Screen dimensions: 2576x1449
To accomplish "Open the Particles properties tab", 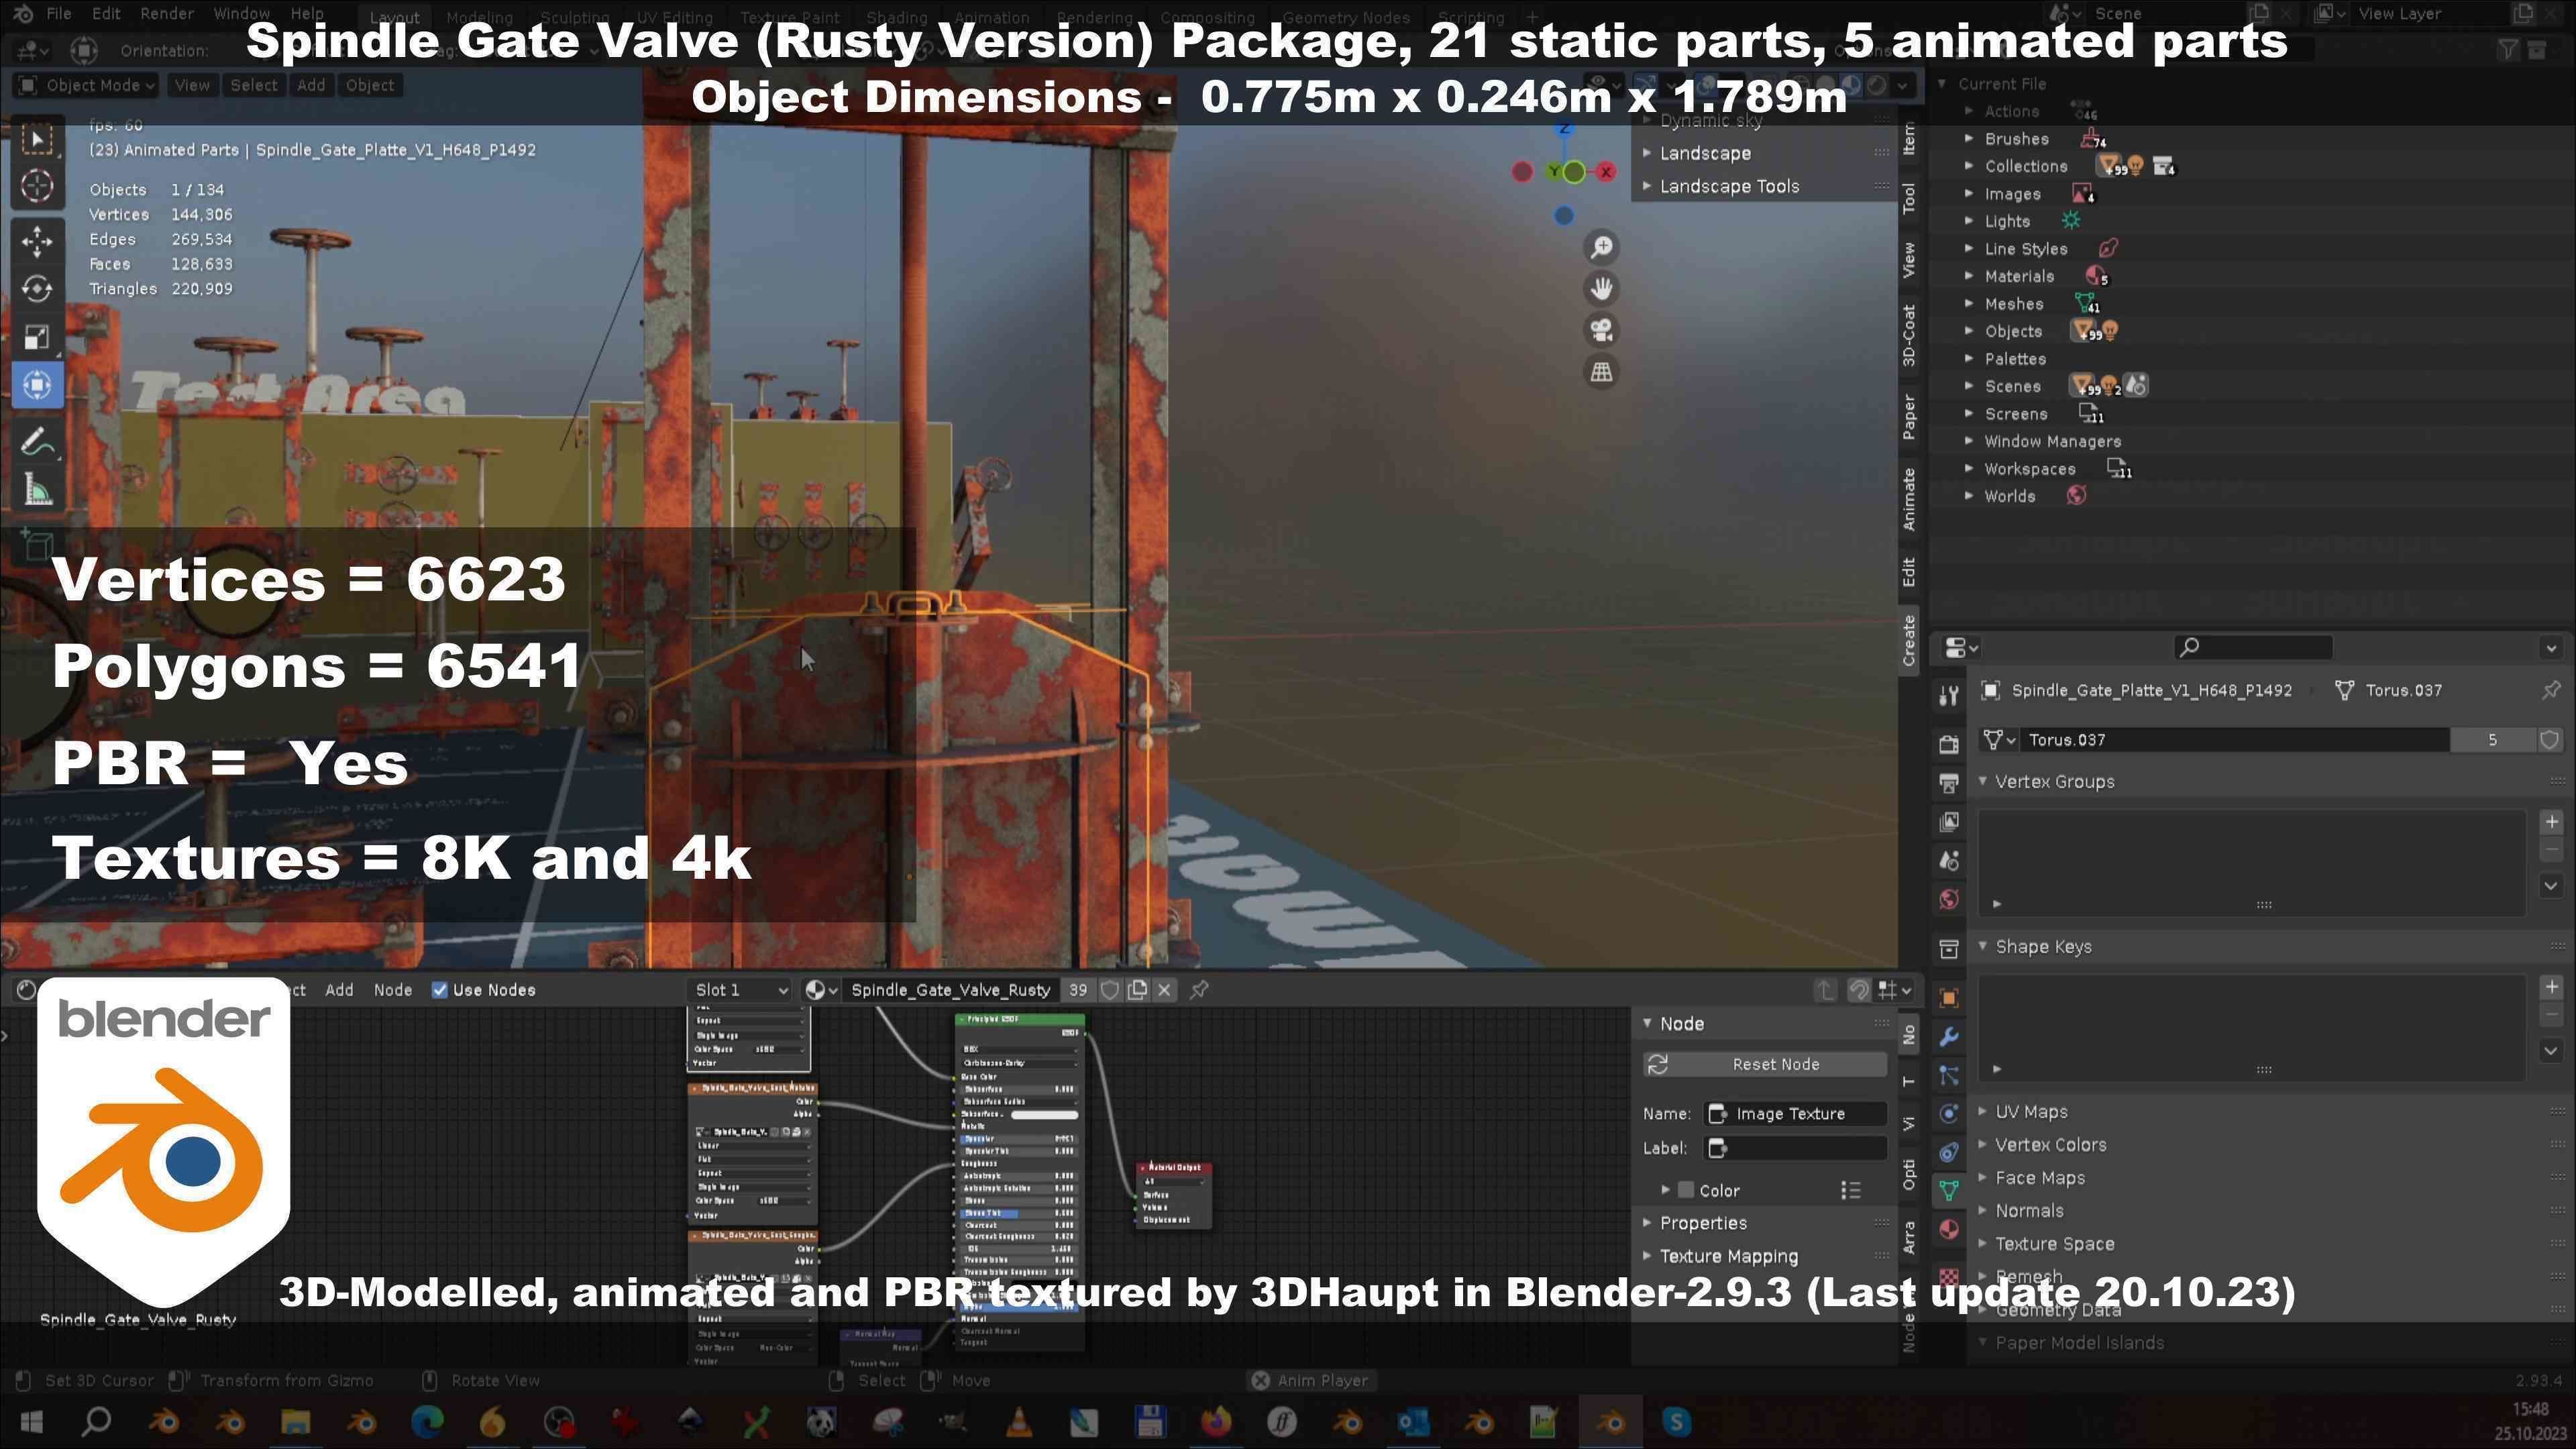I will [1948, 1076].
